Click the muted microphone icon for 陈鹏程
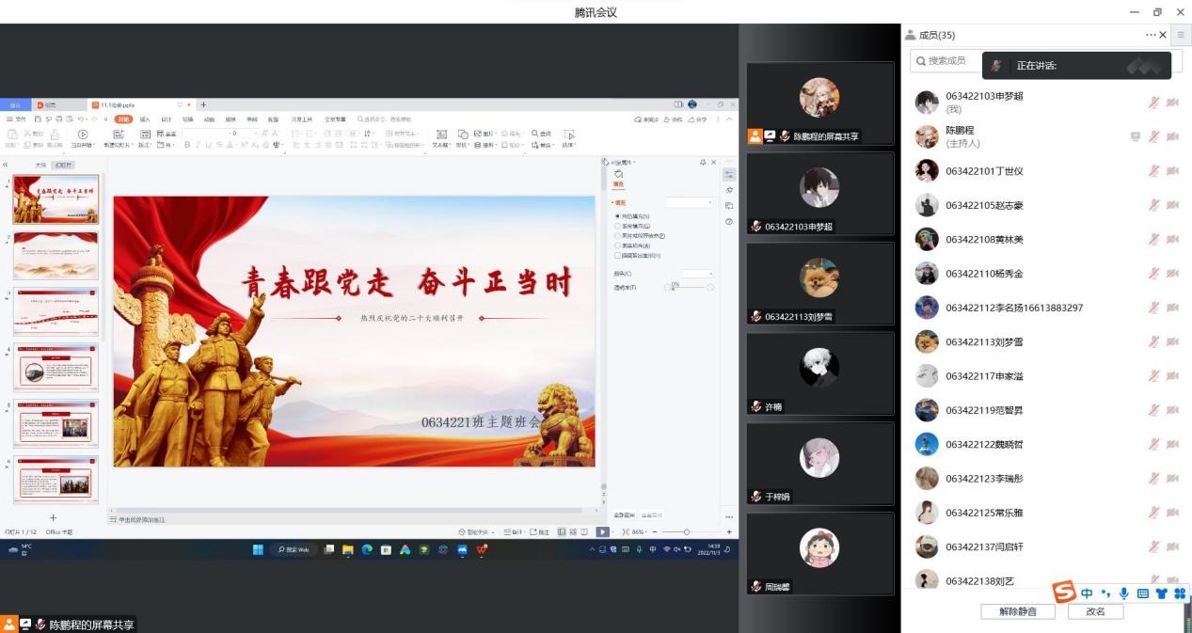Image resolution: width=1192 pixels, height=633 pixels. (1153, 136)
